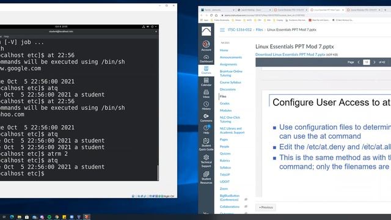
Task: Open Modules in course navigation
Action: pos(225,110)
